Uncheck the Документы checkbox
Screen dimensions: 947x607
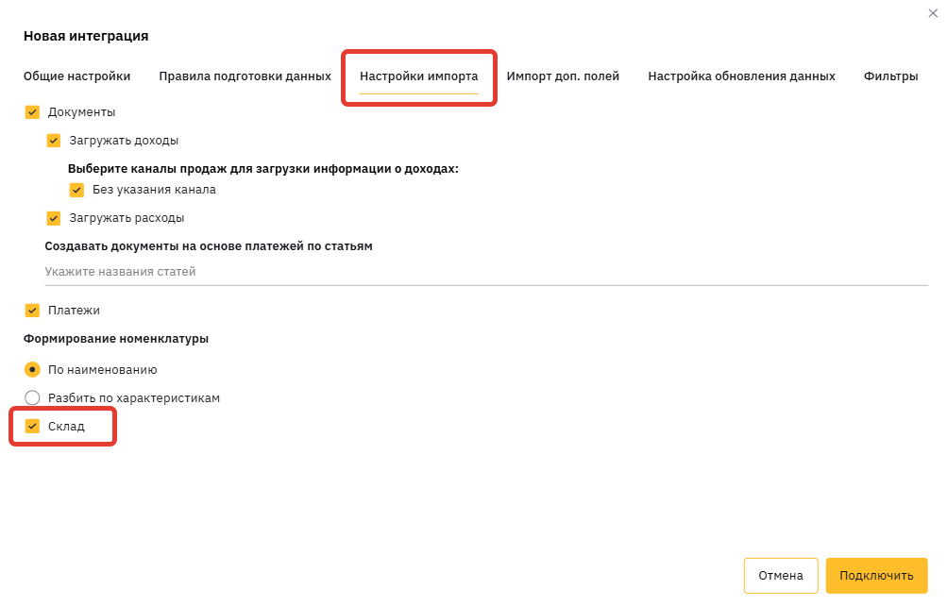coord(32,112)
